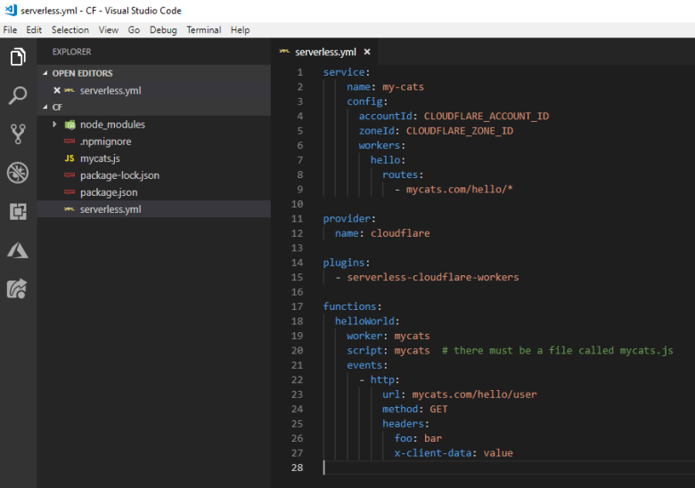Click CLOUDFLARE_ACCOUNT_ID on line 4
Viewport: 695px width, 488px height.
487,116
